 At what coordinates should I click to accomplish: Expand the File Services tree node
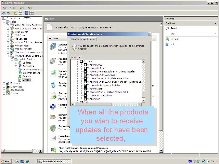pos(8,39)
